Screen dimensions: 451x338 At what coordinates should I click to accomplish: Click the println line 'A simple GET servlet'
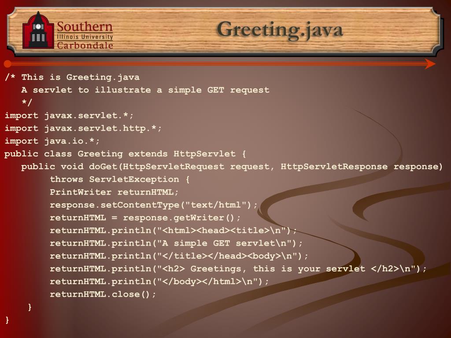coord(176,243)
